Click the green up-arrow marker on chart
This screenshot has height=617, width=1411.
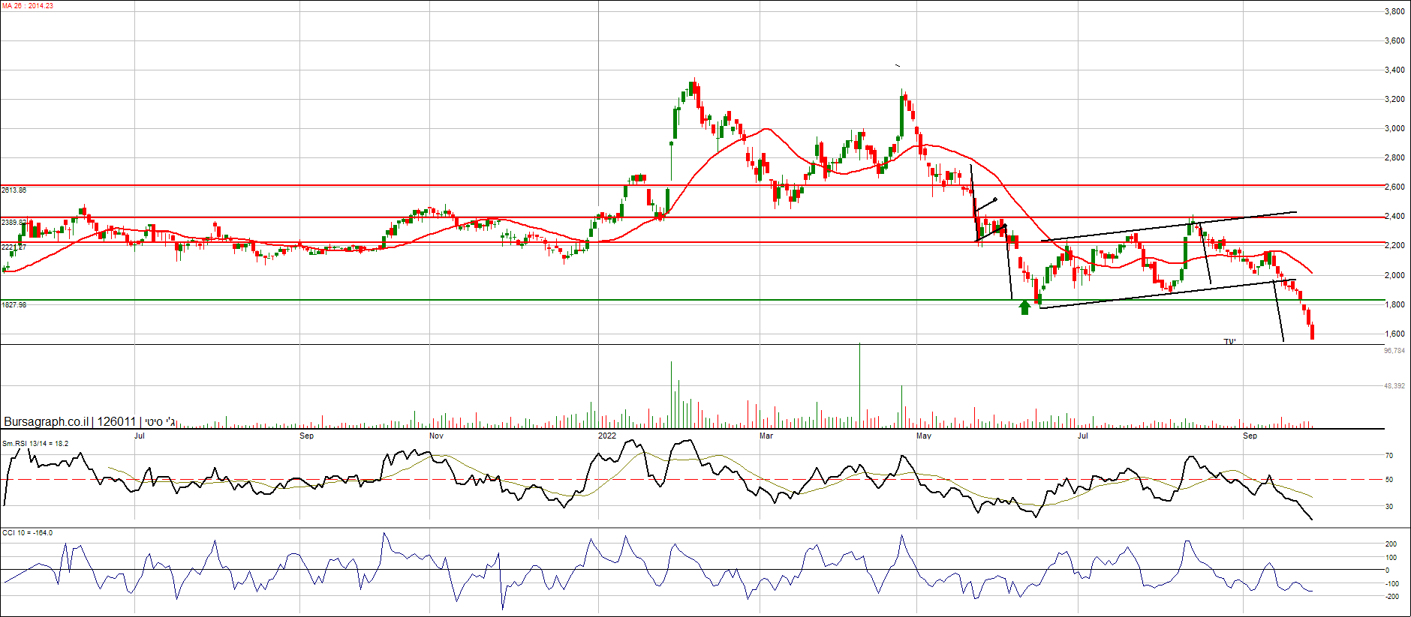tap(1025, 307)
